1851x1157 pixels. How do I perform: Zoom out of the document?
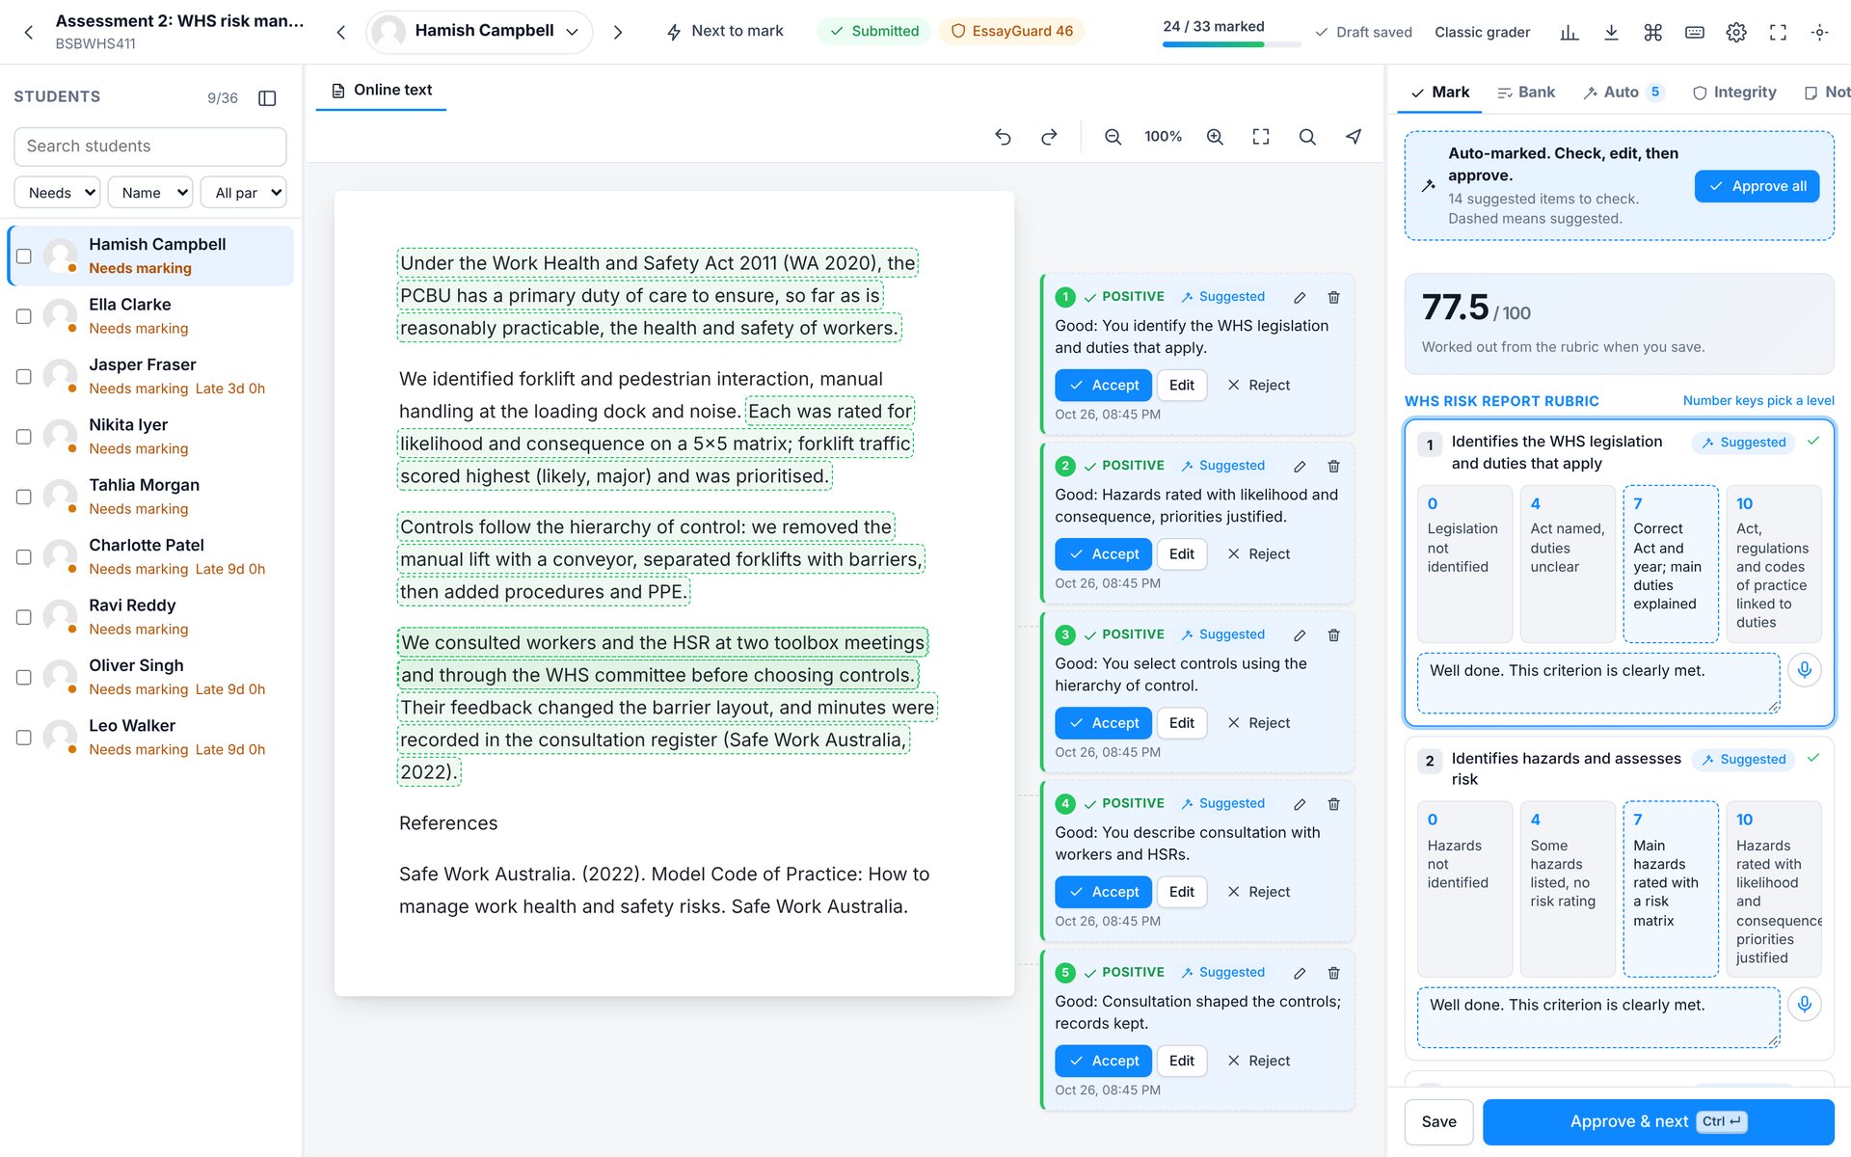point(1113,137)
